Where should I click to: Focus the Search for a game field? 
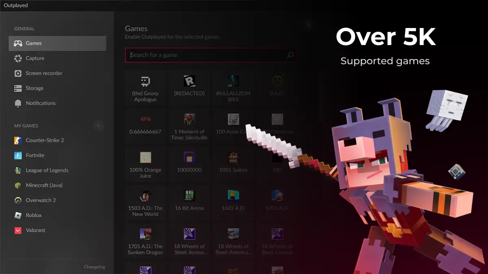click(211, 55)
